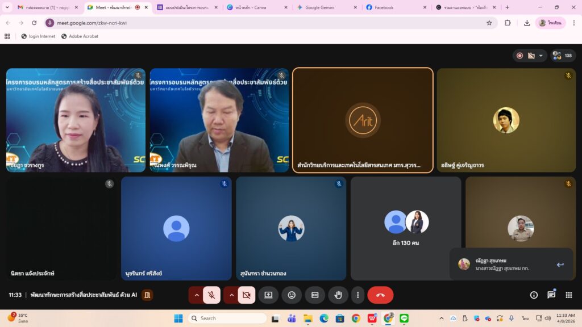Expand video settings arrow beside camera

231,295
